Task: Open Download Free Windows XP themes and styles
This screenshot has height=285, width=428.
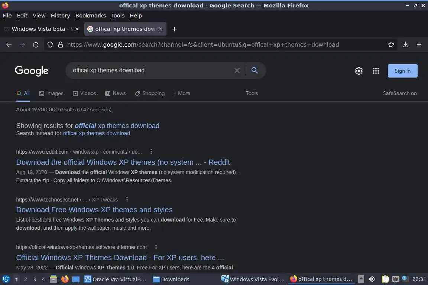Action: 94,210
